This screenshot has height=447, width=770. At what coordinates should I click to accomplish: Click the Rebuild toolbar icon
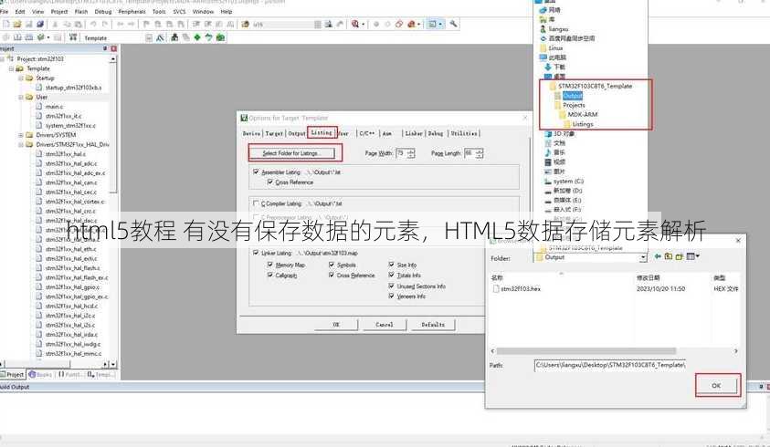(29, 37)
